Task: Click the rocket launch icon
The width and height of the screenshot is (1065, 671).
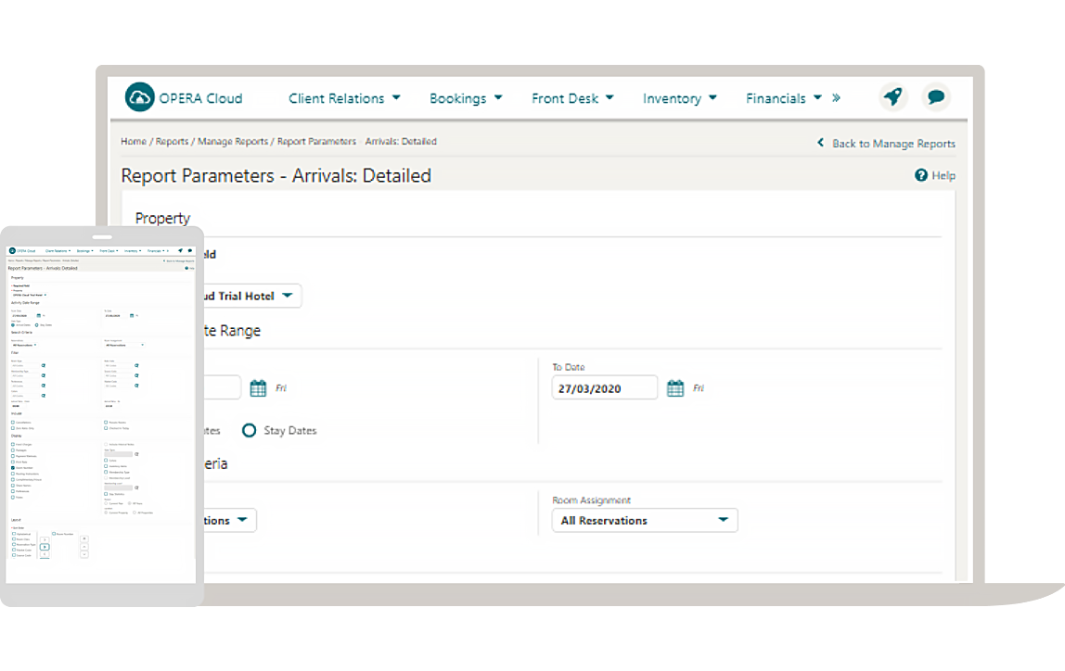Action: [x=892, y=96]
